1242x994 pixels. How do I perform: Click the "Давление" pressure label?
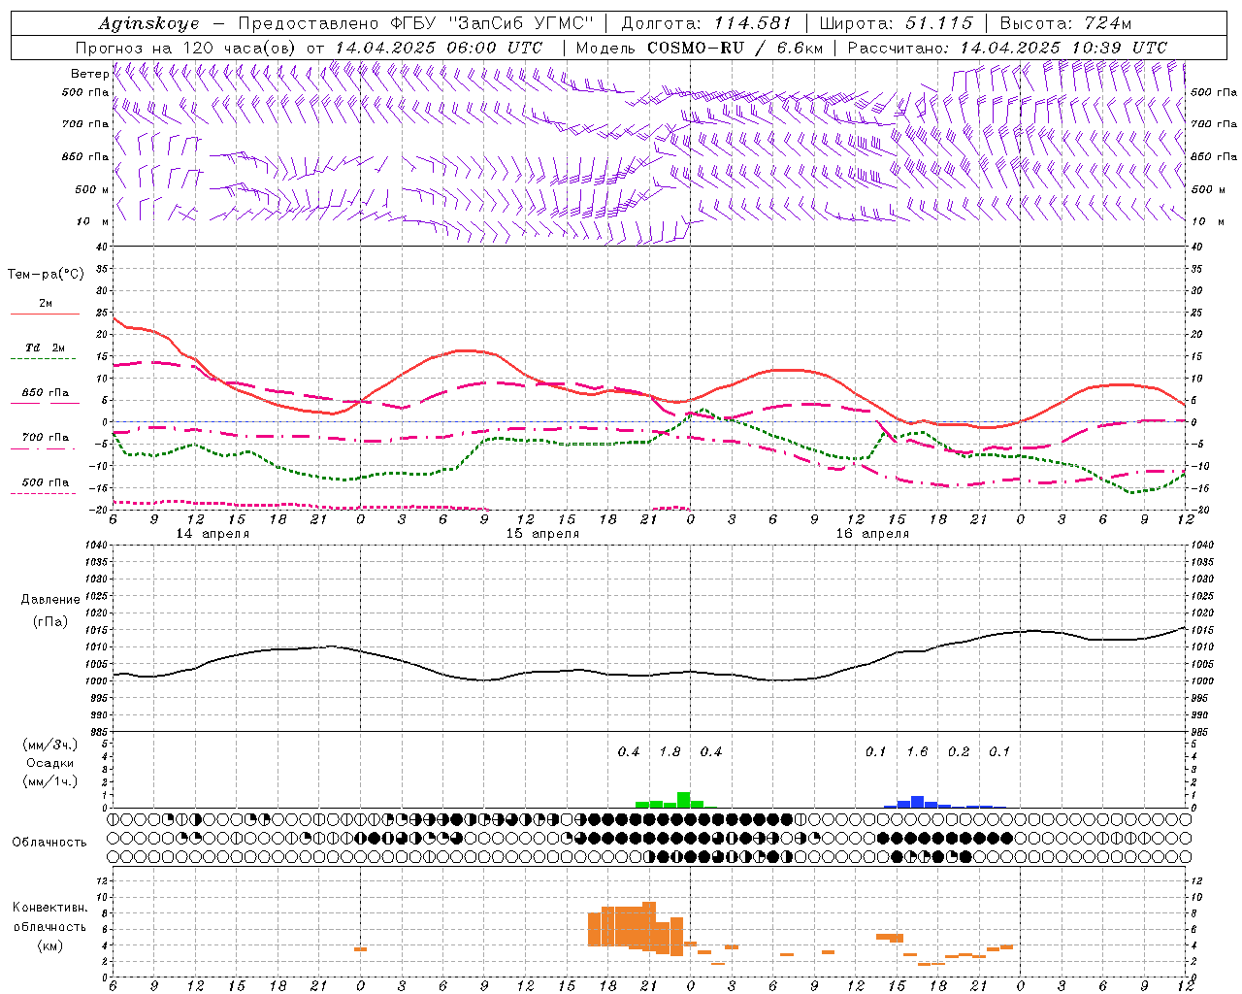coord(50,600)
